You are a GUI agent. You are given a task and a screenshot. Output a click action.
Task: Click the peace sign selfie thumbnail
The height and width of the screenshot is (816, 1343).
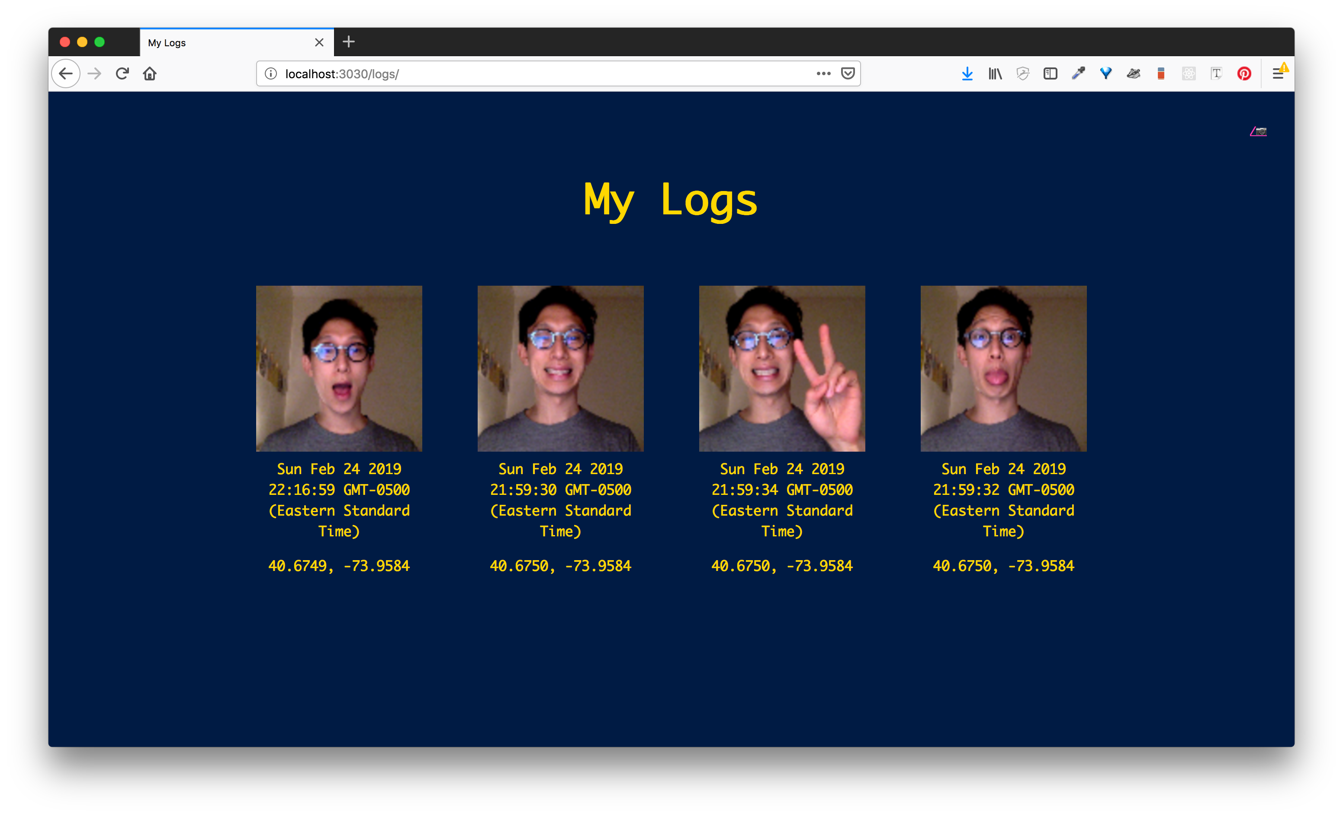781,369
